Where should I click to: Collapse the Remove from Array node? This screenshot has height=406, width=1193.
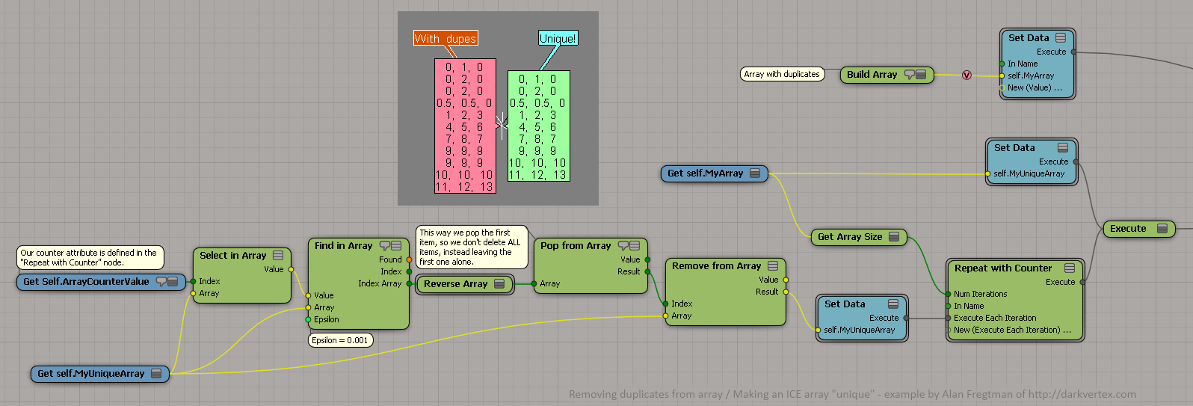tap(773, 266)
